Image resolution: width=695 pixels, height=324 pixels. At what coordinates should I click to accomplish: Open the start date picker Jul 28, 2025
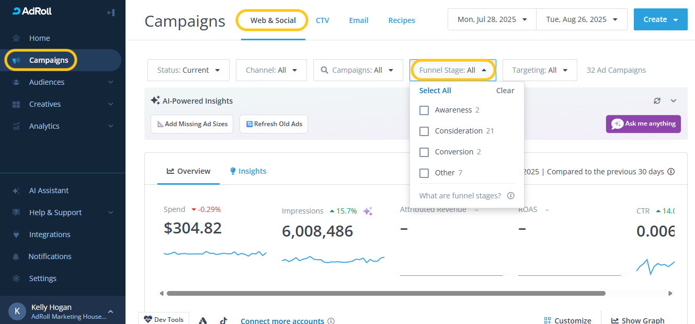[492, 19]
